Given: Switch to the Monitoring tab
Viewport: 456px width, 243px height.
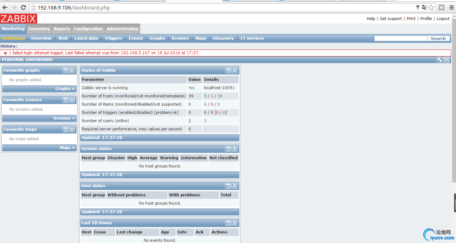Looking at the screenshot, I should click(13, 29).
